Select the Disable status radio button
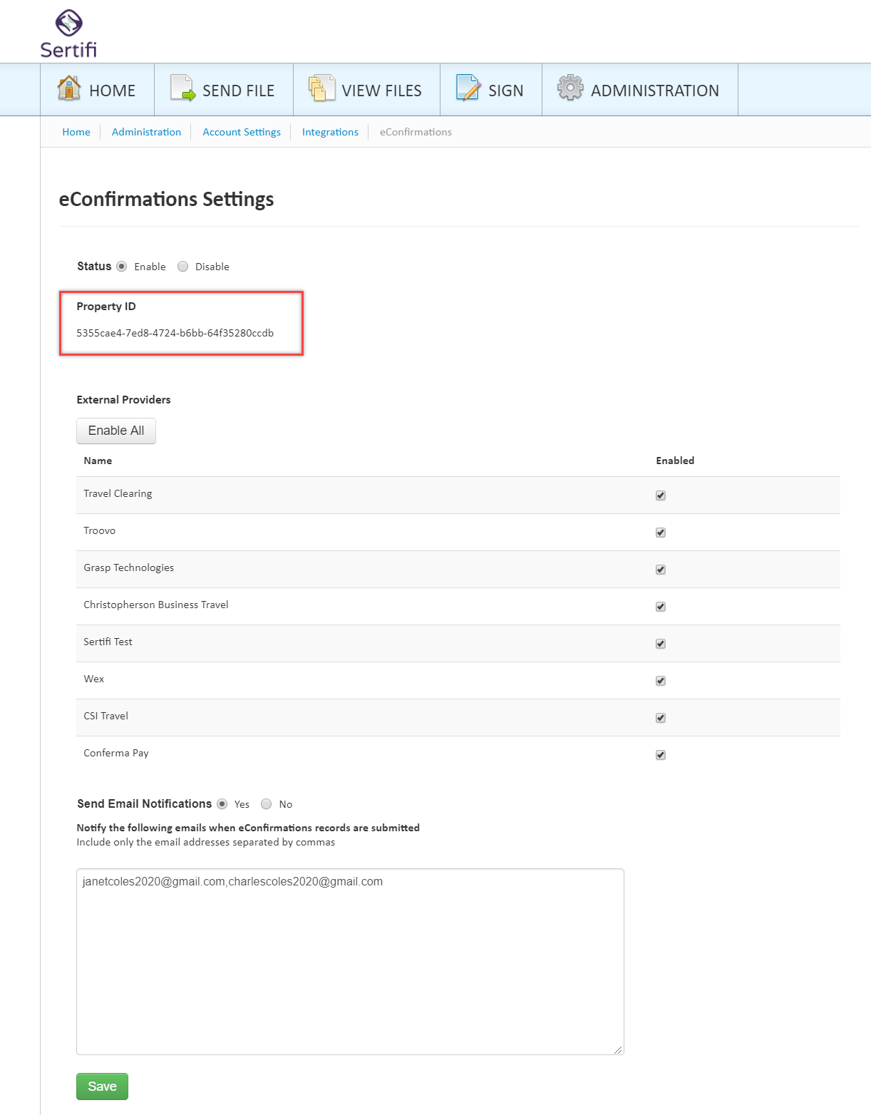The image size is (871, 1115). click(x=183, y=267)
